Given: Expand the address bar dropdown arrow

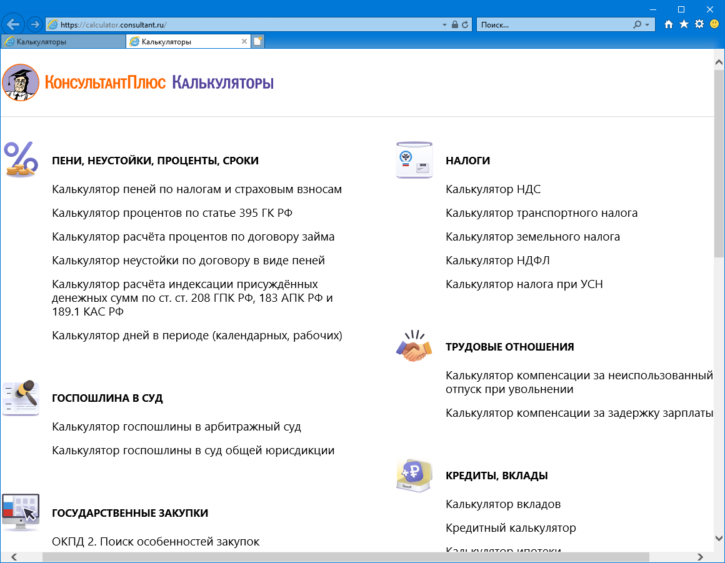Looking at the screenshot, I should click(445, 25).
